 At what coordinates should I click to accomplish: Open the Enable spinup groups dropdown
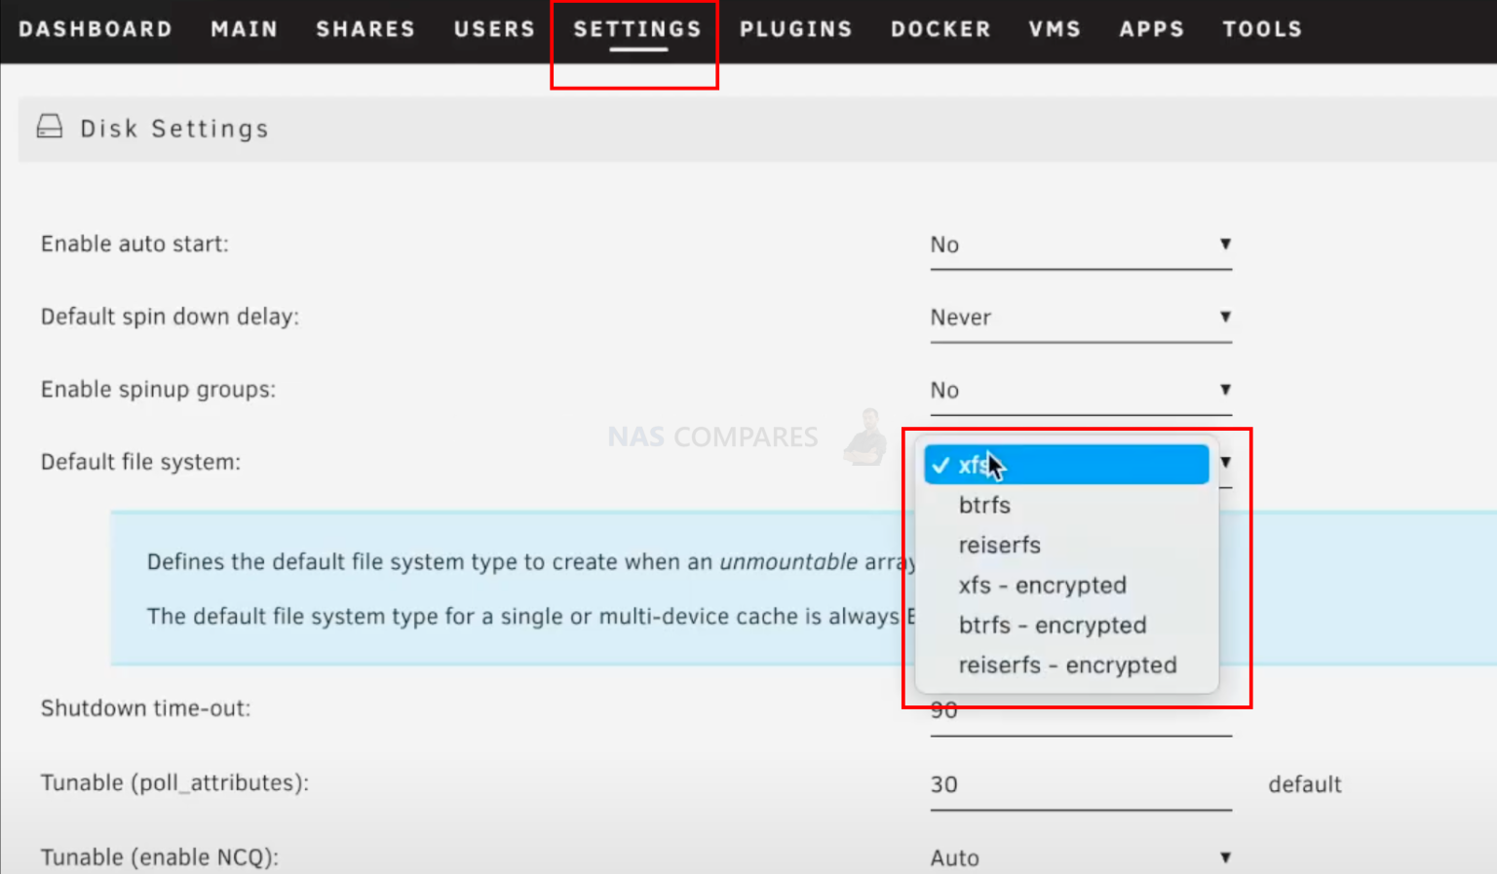point(1080,389)
